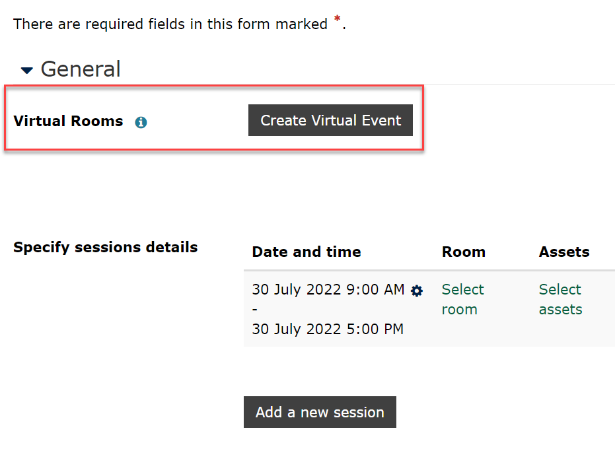Click the Create Virtual Event button
The width and height of the screenshot is (615, 453).
(x=330, y=120)
